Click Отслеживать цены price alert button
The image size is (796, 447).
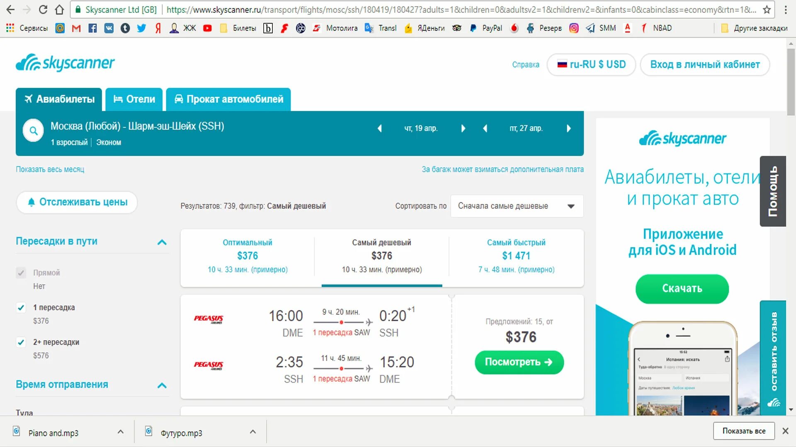click(77, 202)
